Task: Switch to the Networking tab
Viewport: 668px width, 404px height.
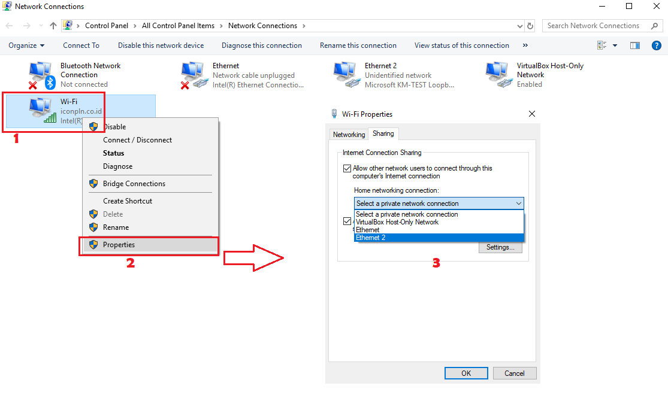Action: 349,135
